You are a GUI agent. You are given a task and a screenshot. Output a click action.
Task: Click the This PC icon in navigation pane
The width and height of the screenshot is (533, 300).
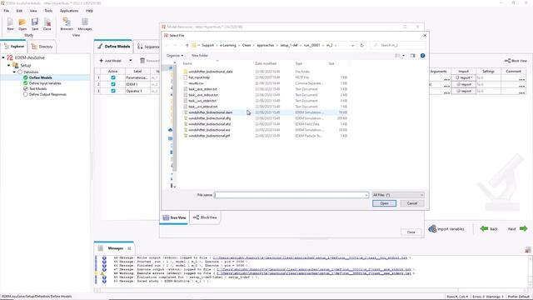[170, 138]
